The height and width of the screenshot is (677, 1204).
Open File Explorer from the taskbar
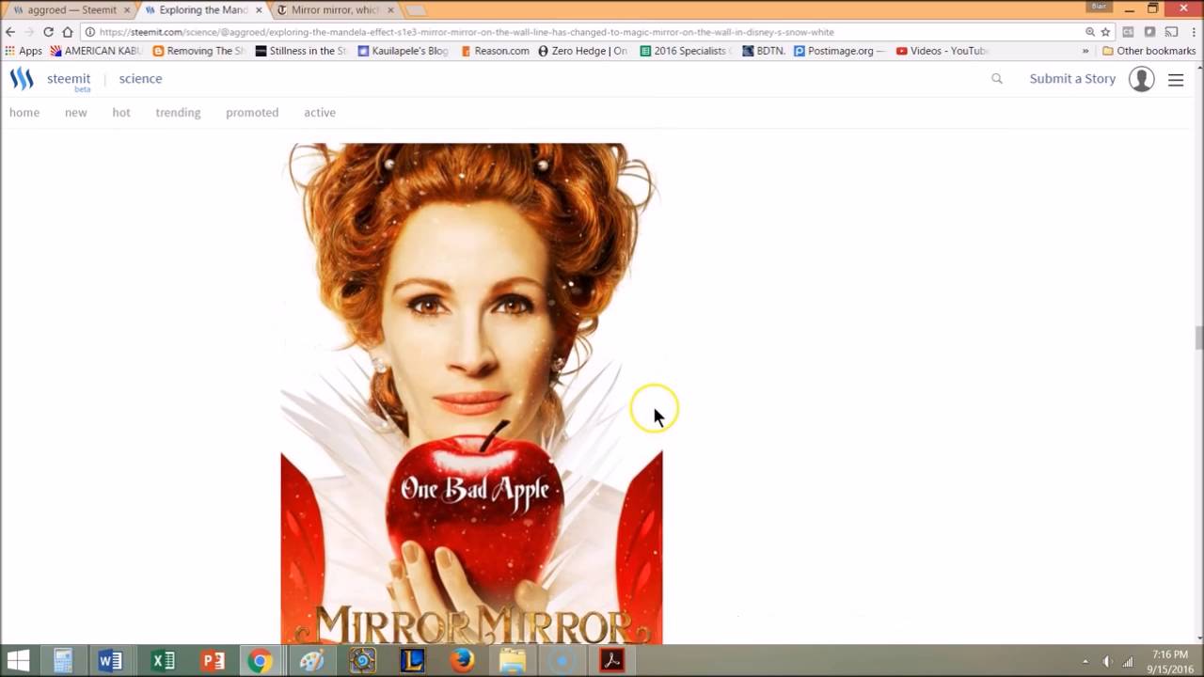[x=513, y=661]
